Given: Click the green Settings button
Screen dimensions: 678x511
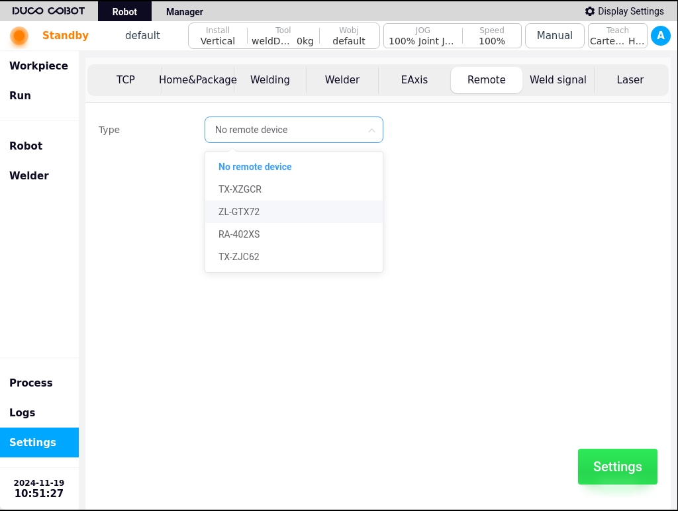Looking at the screenshot, I should click(618, 467).
